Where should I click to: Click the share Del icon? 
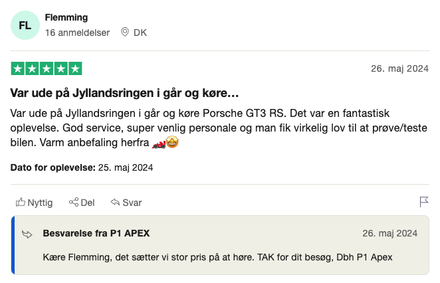(74, 203)
